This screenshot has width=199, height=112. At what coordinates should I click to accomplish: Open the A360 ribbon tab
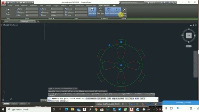coord(71,6)
